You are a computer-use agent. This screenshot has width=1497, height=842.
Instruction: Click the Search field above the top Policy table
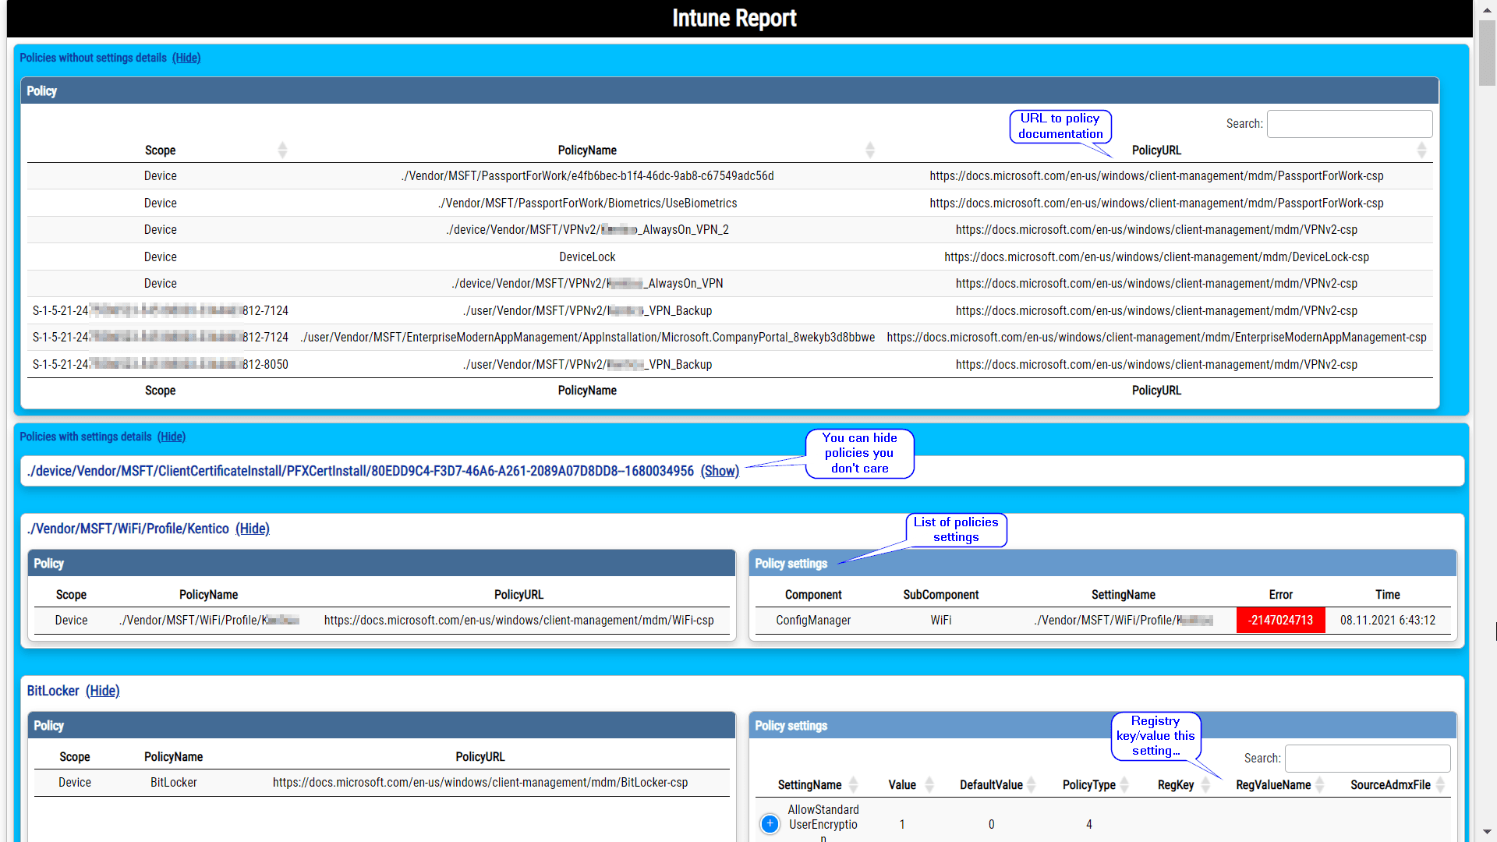click(1349, 123)
